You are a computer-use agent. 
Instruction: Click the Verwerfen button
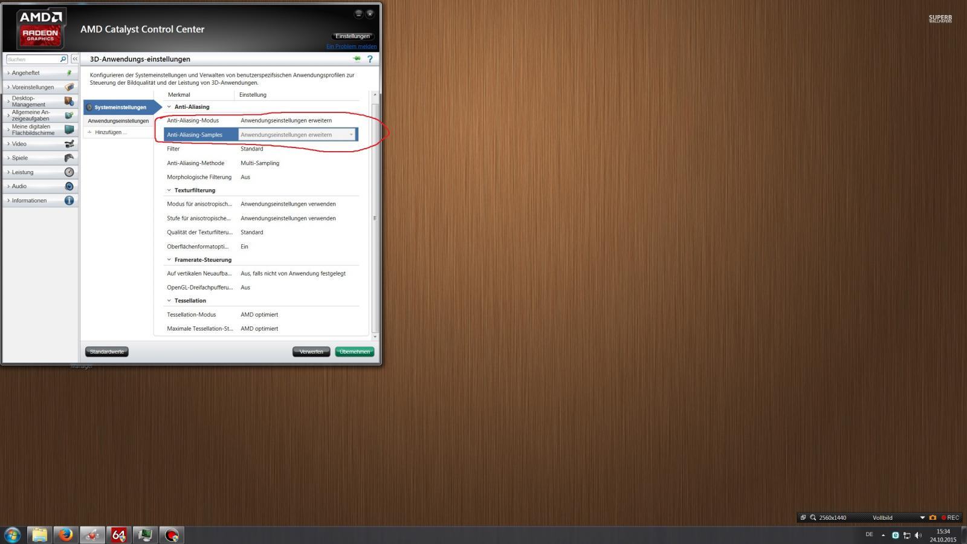311,352
